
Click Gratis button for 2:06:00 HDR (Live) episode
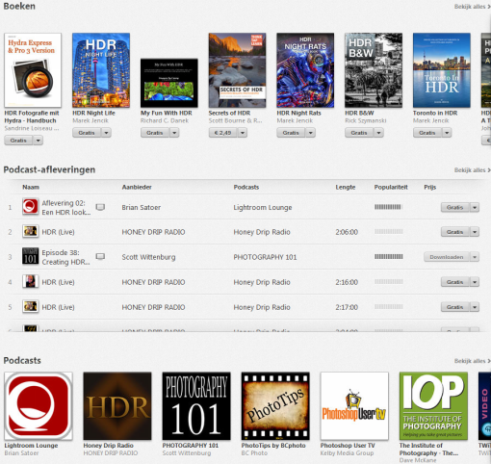pos(455,232)
